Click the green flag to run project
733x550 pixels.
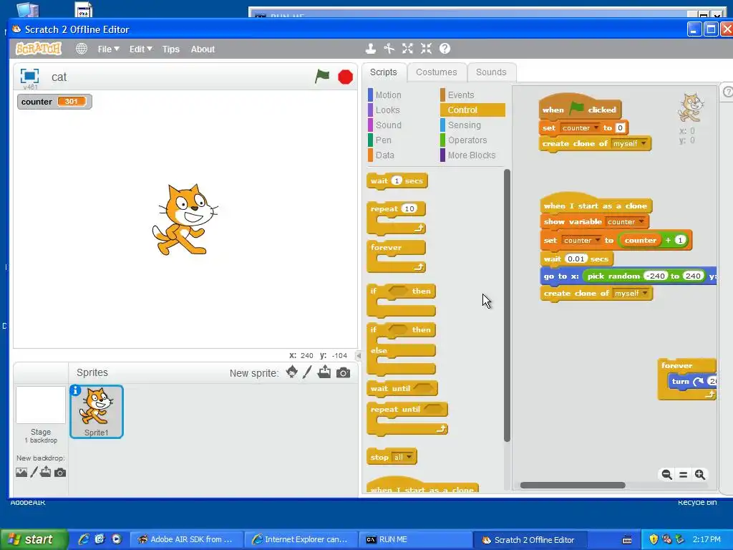[x=322, y=76]
